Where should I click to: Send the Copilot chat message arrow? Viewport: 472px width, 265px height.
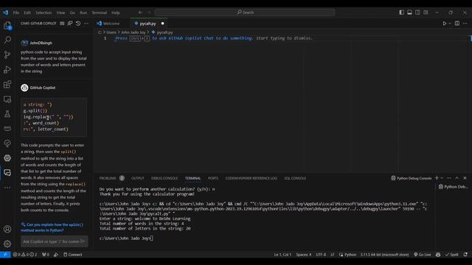coord(83,241)
